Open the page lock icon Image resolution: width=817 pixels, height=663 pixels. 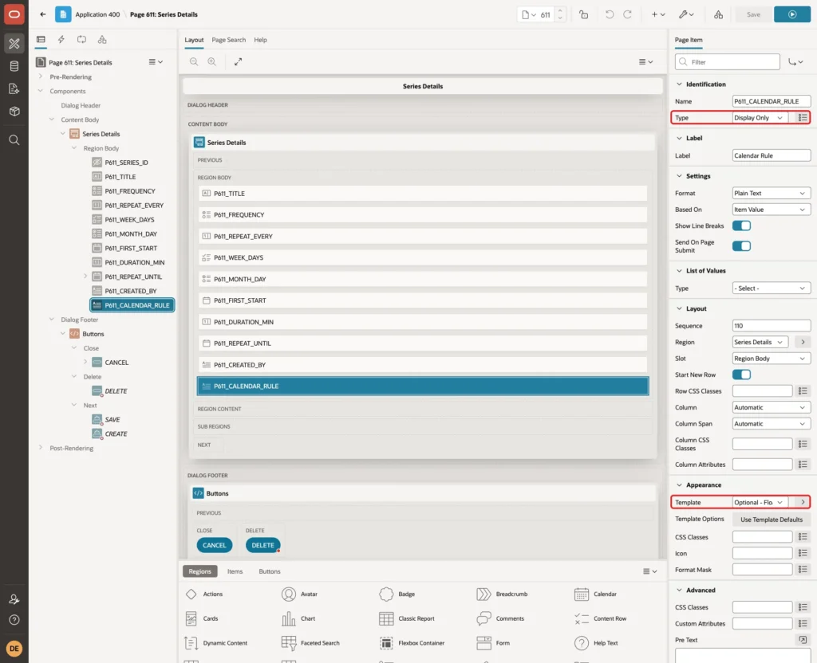583,14
